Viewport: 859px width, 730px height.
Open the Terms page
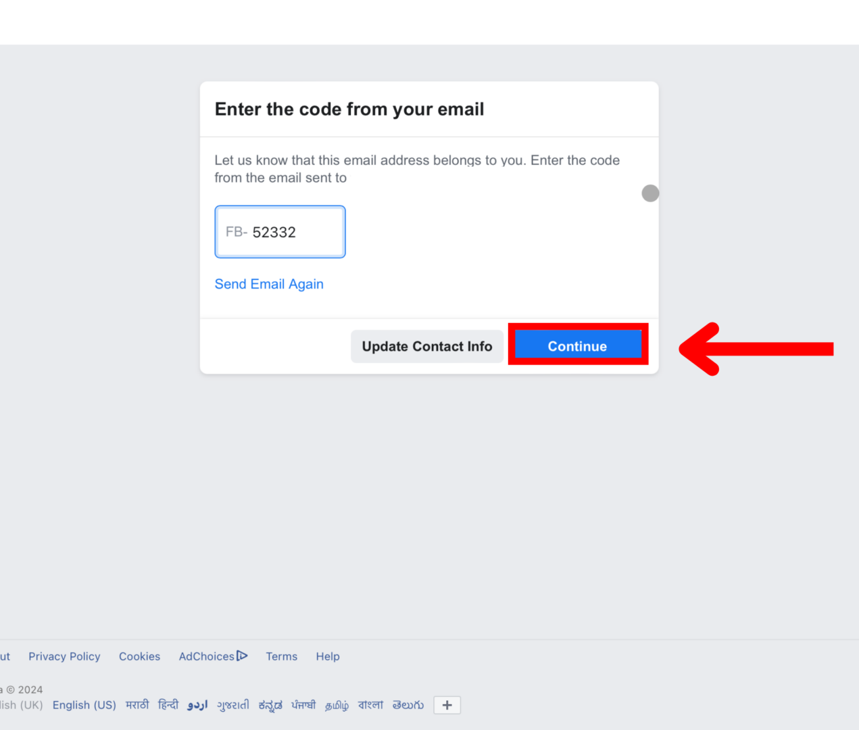tap(281, 656)
